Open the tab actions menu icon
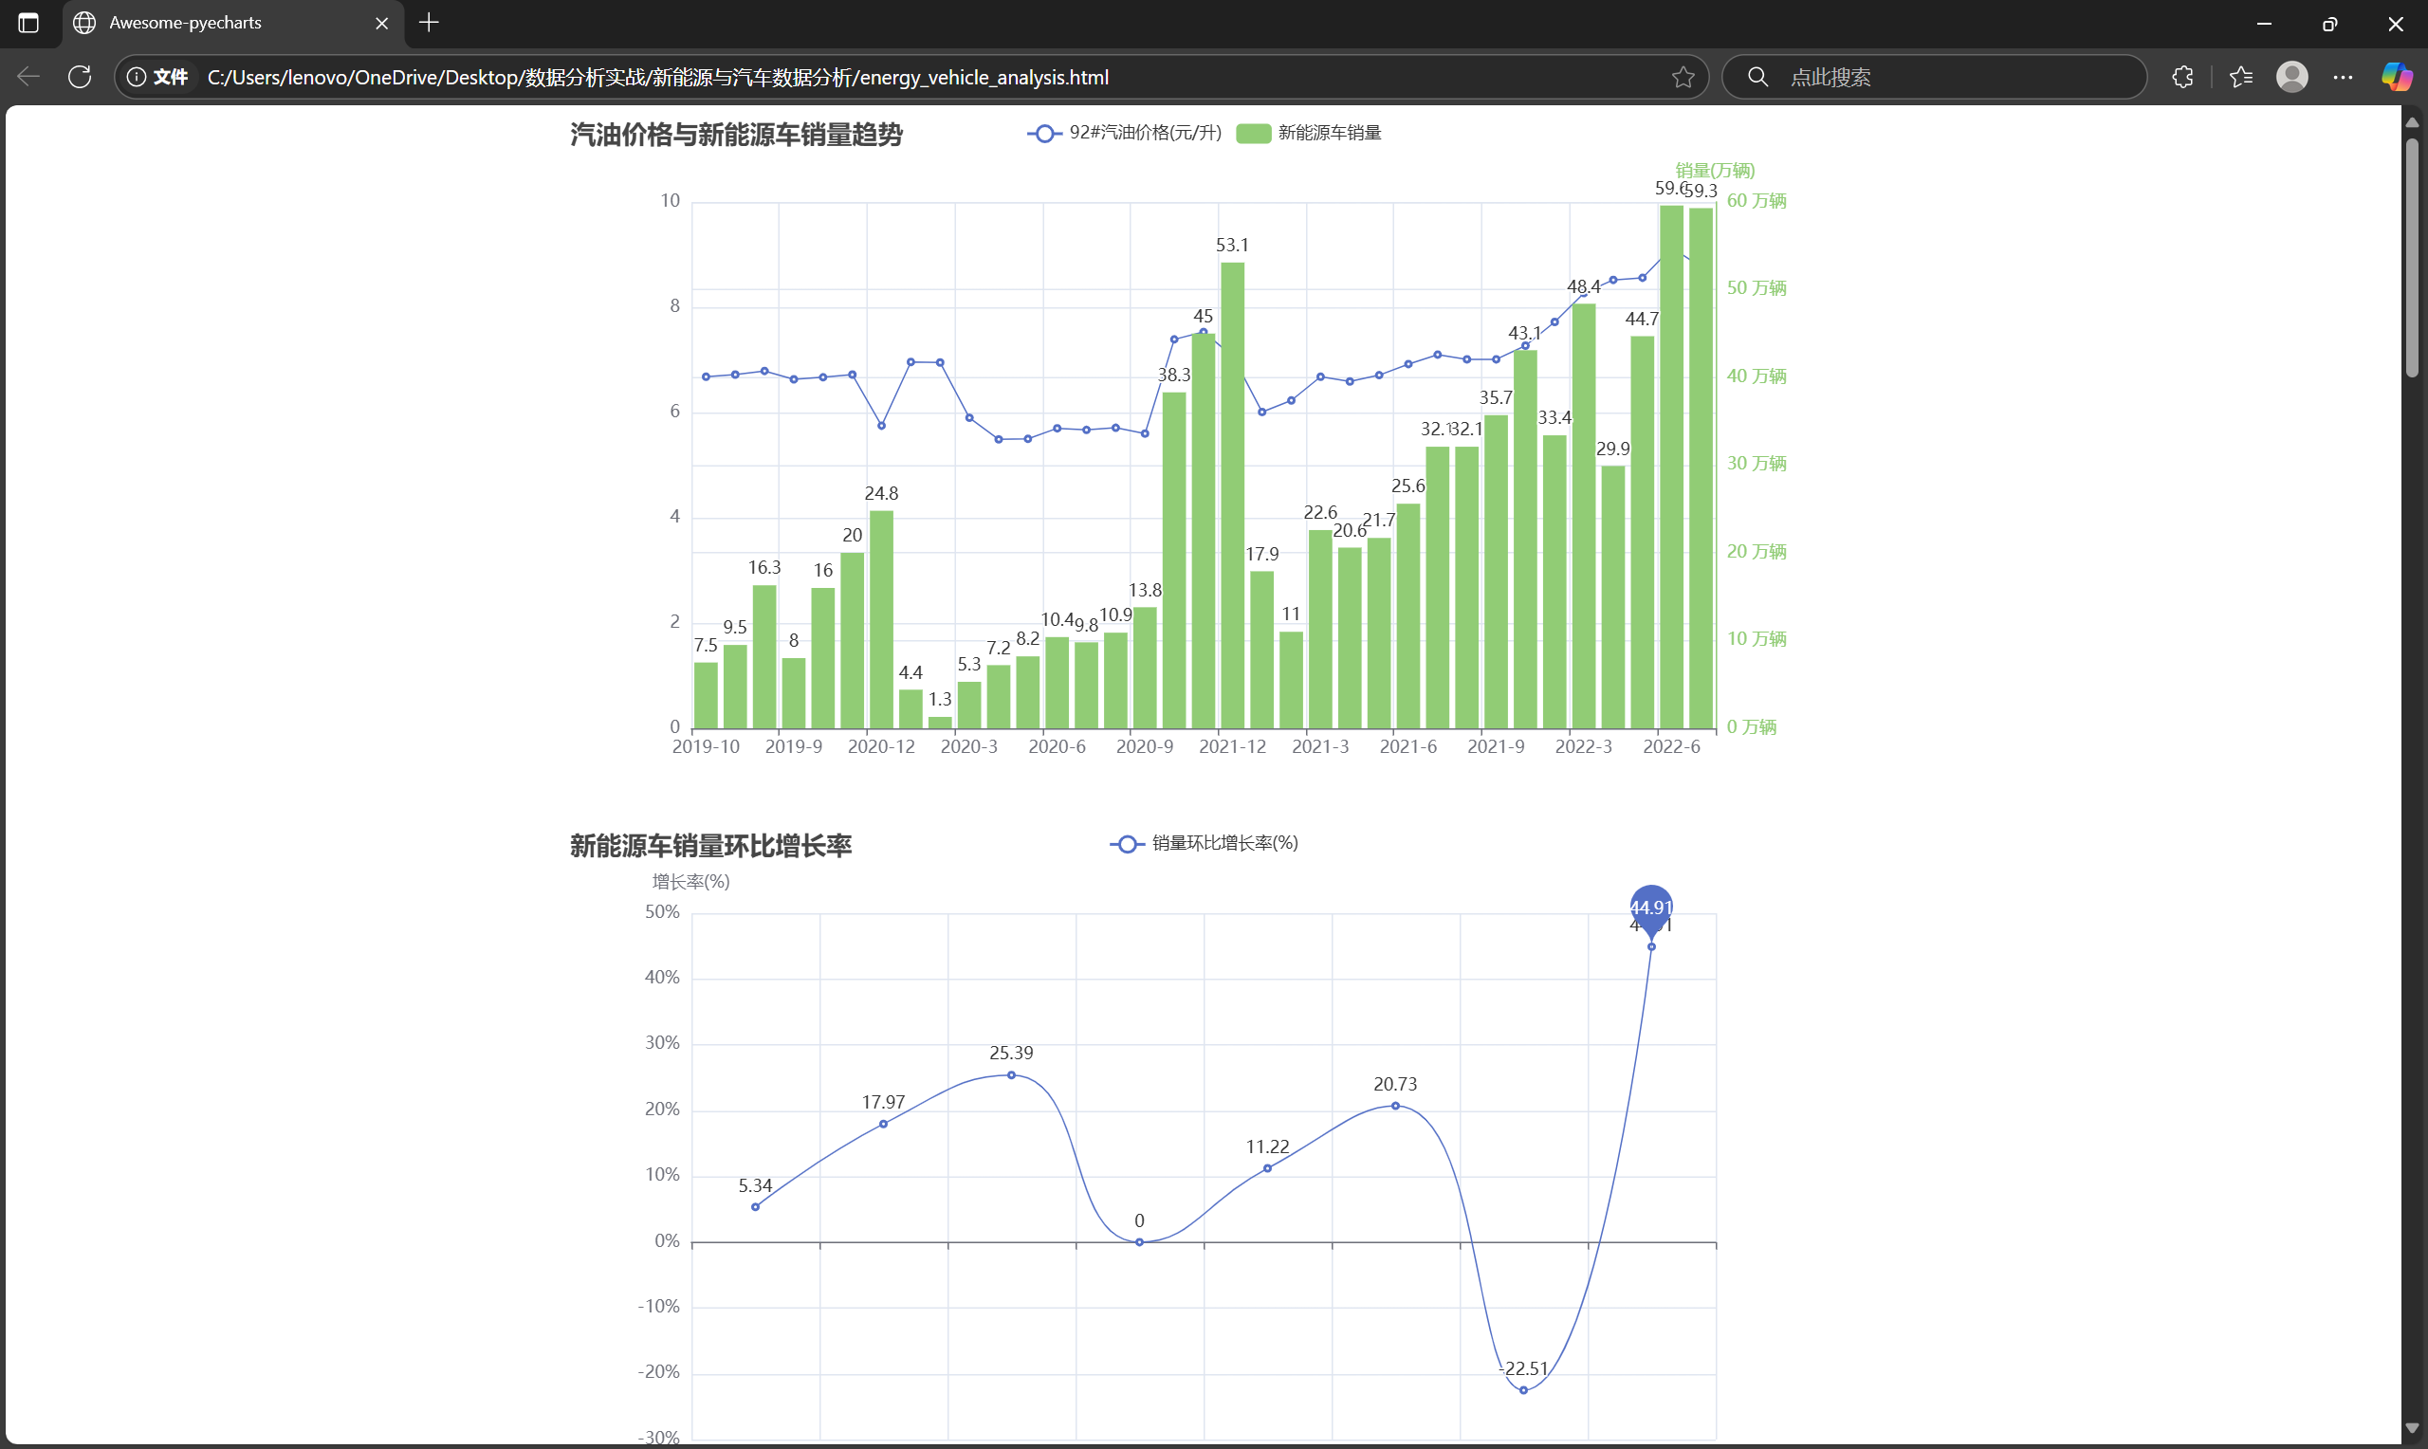The height and width of the screenshot is (1449, 2428). [28, 23]
